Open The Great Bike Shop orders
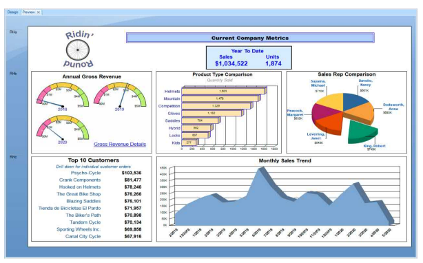 tap(79, 193)
